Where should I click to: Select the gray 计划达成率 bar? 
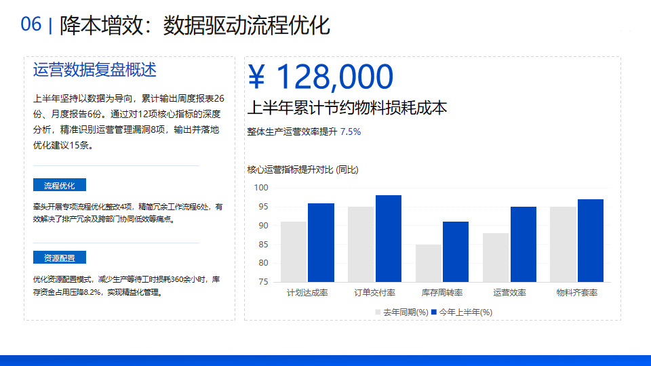[x=294, y=252]
